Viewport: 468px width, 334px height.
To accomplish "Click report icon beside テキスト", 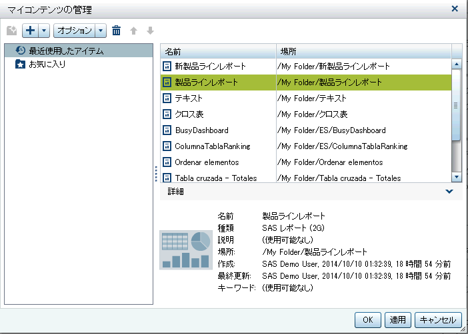I will coord(167,98).
